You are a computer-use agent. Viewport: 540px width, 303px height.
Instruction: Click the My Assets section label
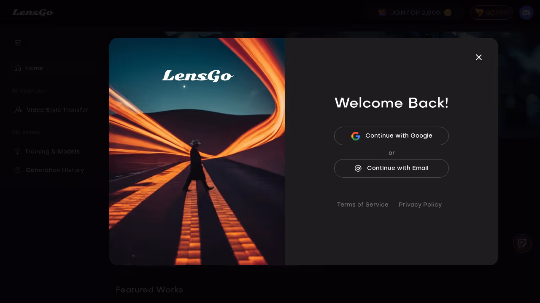(x=26, y=132)
